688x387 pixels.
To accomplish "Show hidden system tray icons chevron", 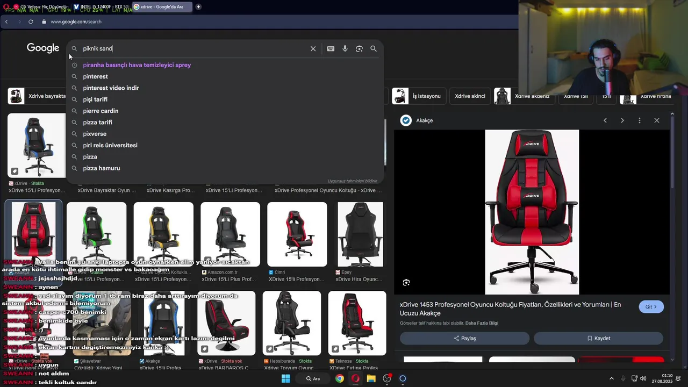I will 611,378.
